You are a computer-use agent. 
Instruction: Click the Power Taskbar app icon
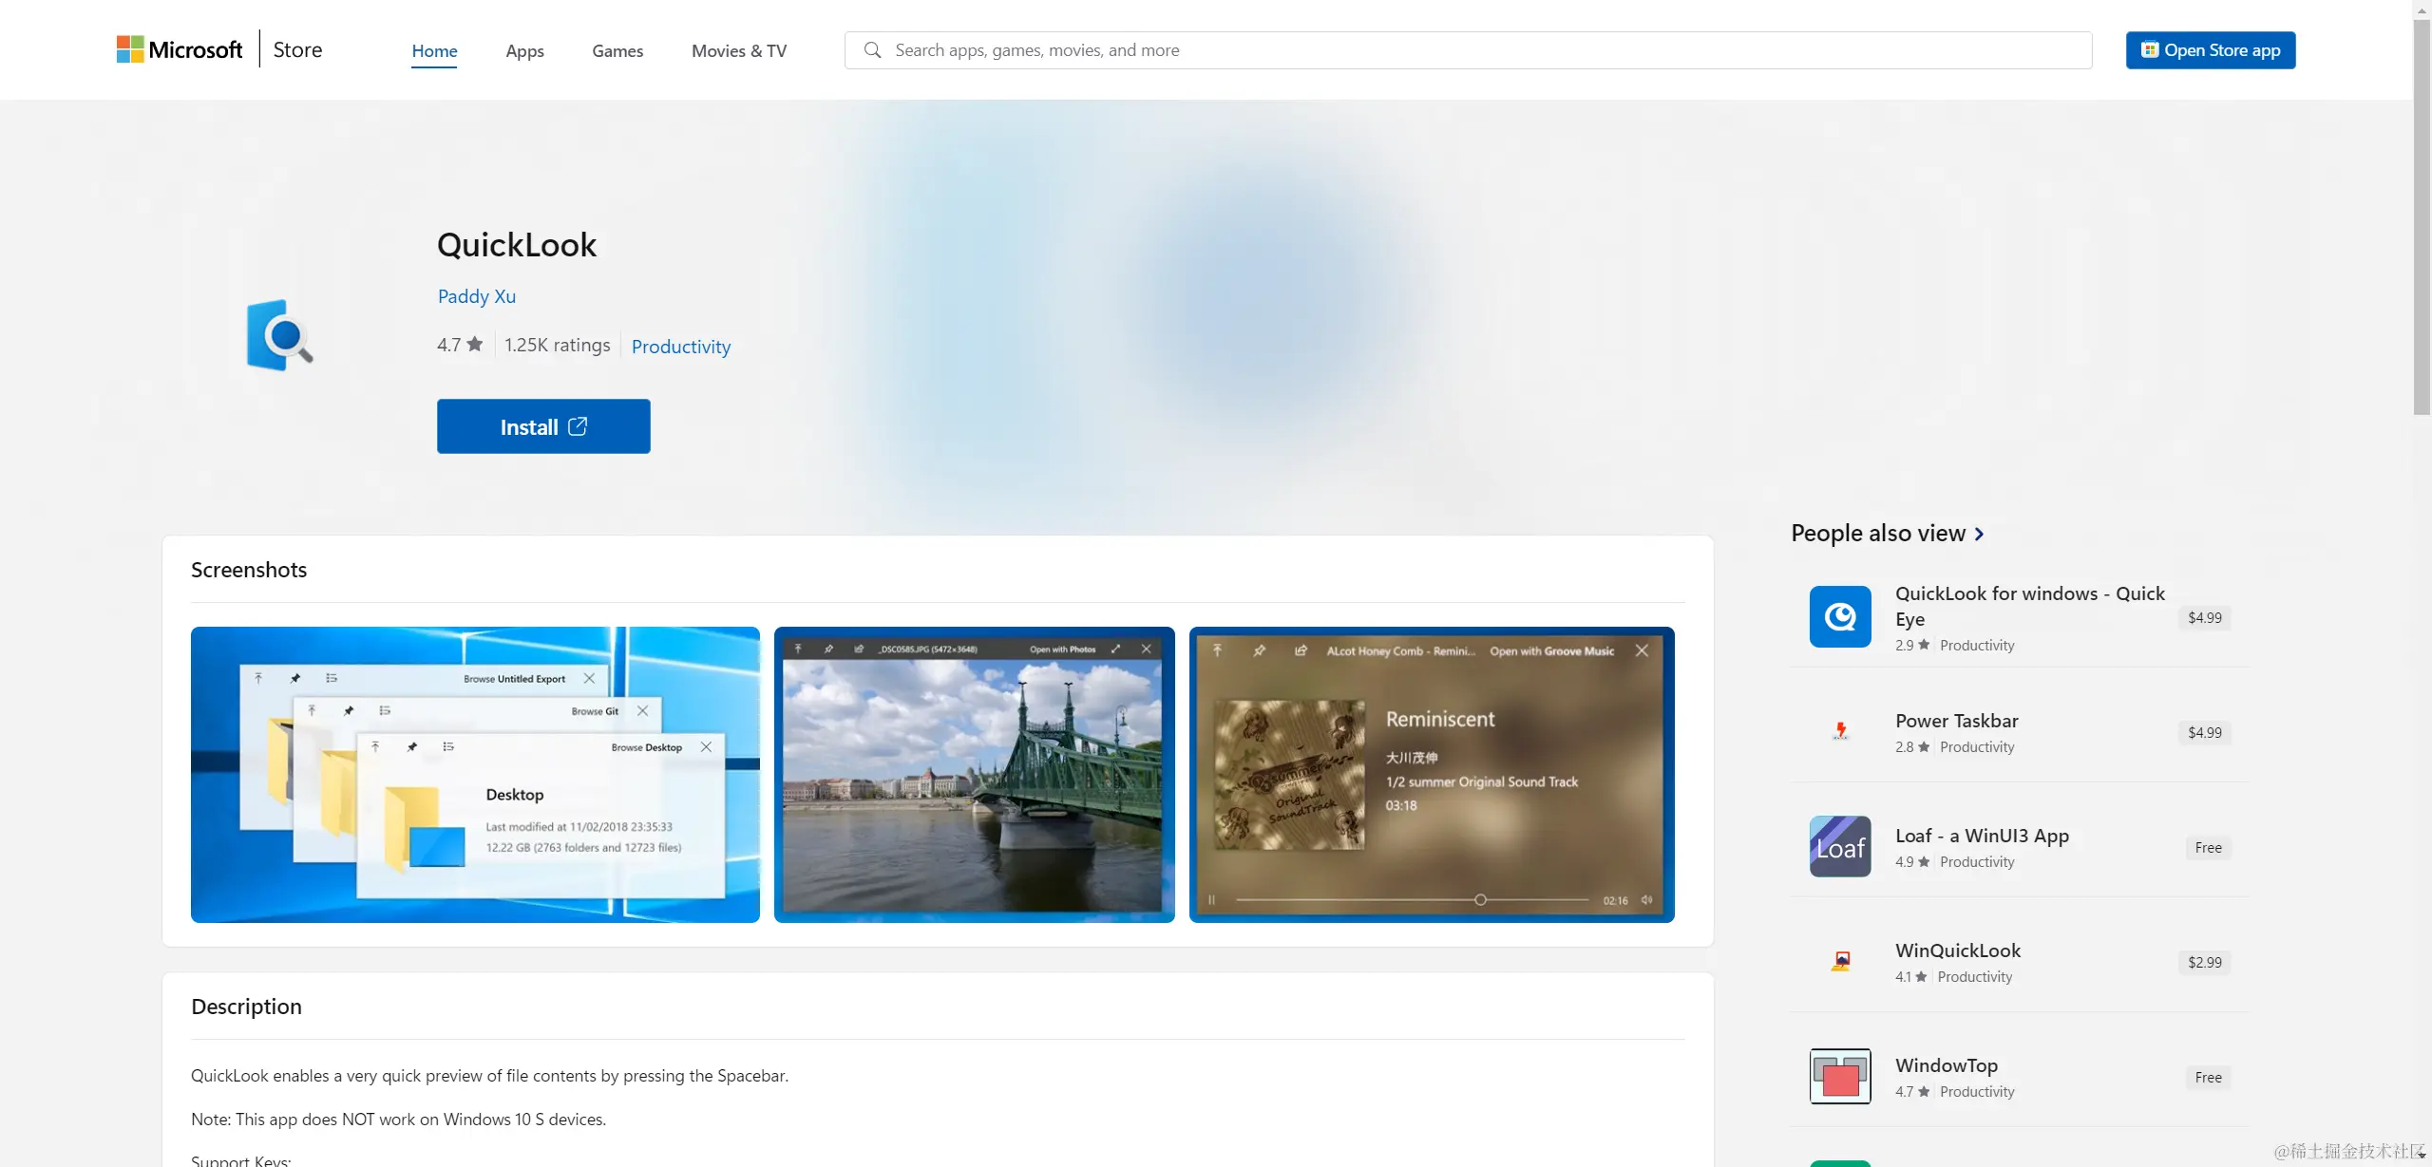click(x=1840, y=731)
